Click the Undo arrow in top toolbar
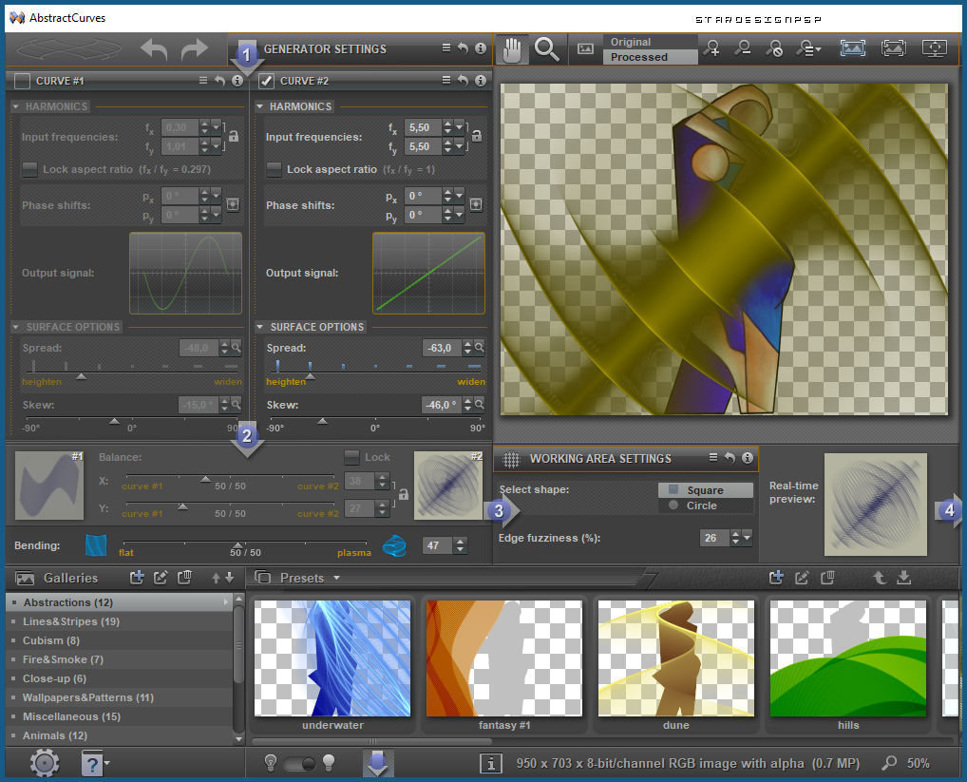The width and height of the screenshot is (967, 782). (x=154, y=49)
